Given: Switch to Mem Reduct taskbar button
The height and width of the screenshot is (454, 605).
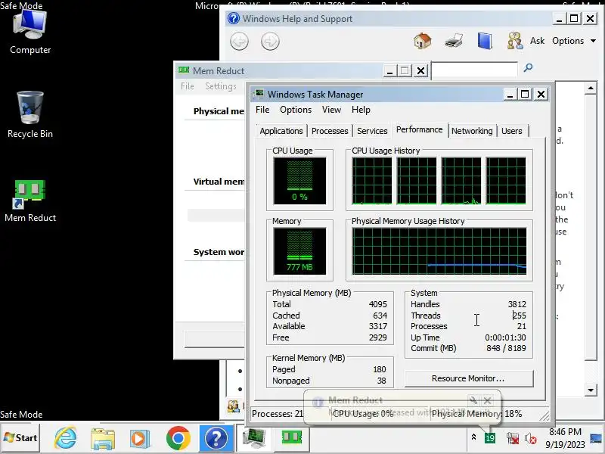Looking at the screenshot, I should tap(291, 438).
